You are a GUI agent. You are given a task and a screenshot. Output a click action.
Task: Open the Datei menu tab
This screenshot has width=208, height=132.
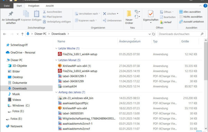pyautogui.click(x=7, y=6)
